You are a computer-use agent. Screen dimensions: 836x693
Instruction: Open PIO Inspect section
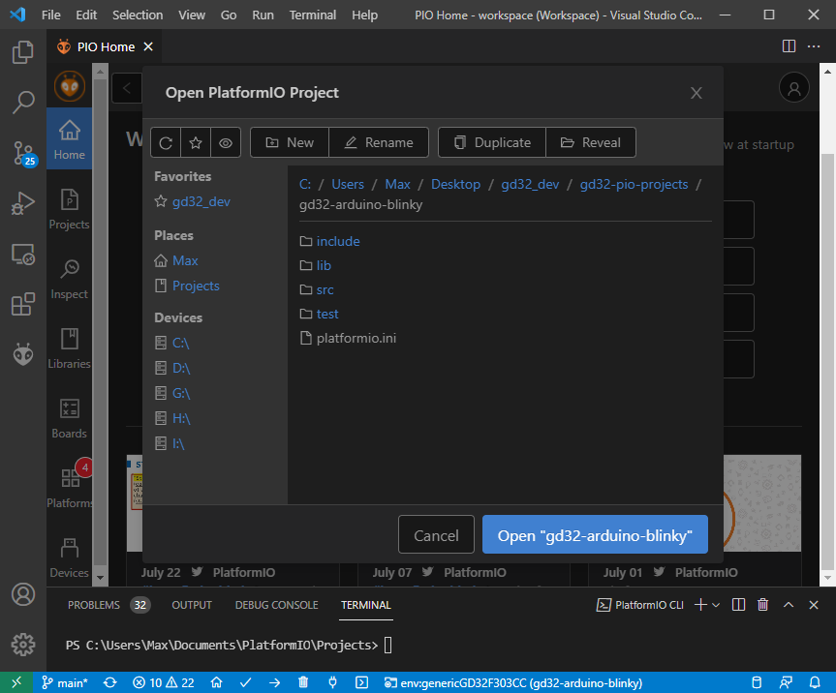click(70, 279)
